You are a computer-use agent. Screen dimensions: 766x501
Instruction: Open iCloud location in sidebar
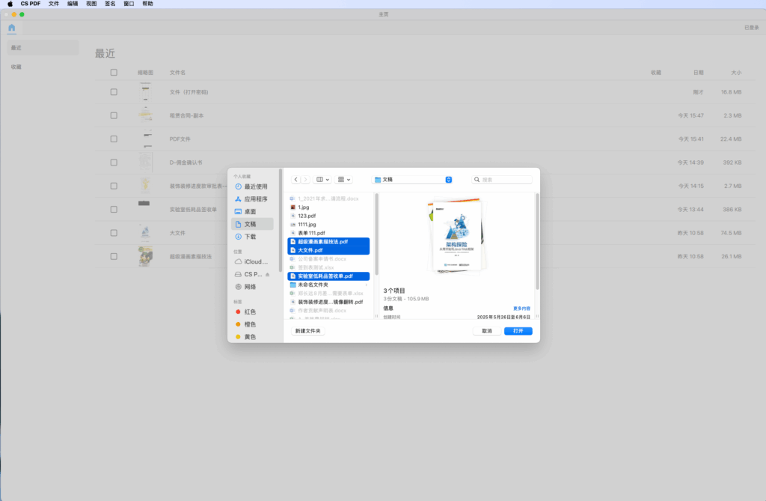point(251,262)
